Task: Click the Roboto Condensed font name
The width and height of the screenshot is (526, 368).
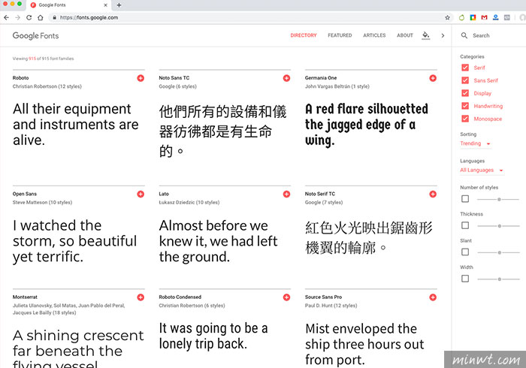Action: coord(180,297)
